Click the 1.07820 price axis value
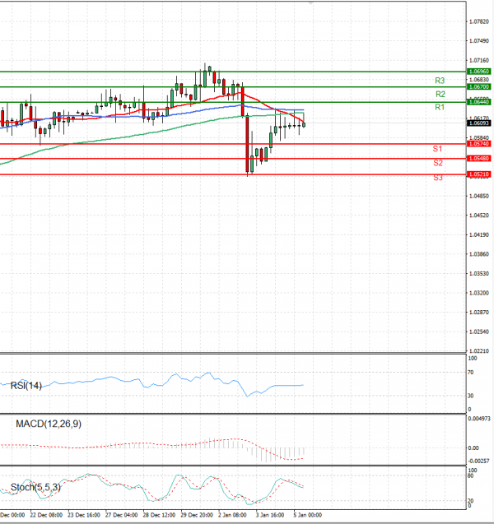Screen dimensions: 494x524 pos(479,21)
